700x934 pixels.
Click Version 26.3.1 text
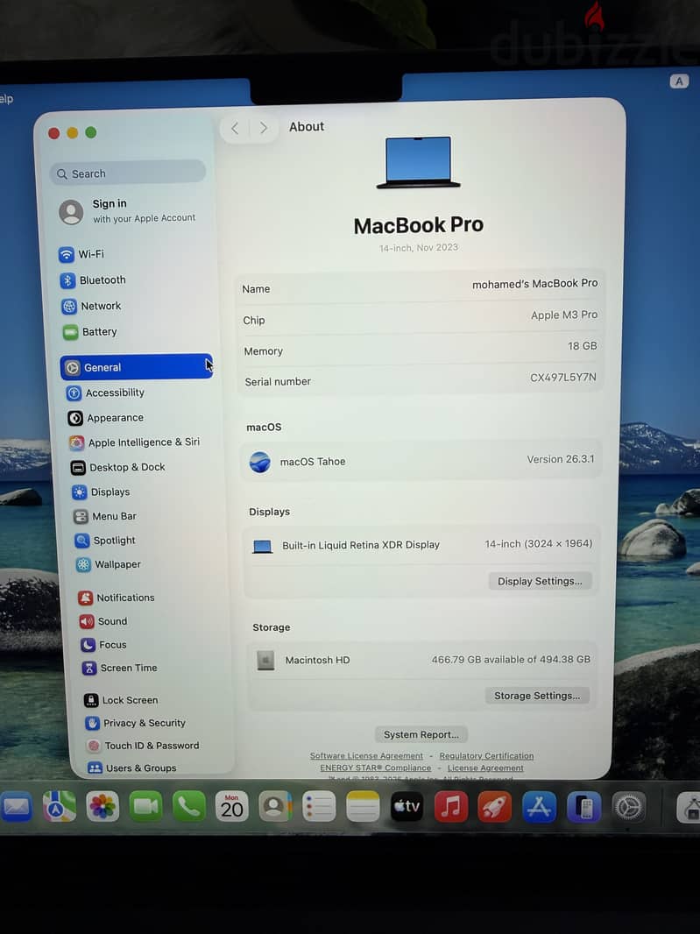[x=560, y=459]
